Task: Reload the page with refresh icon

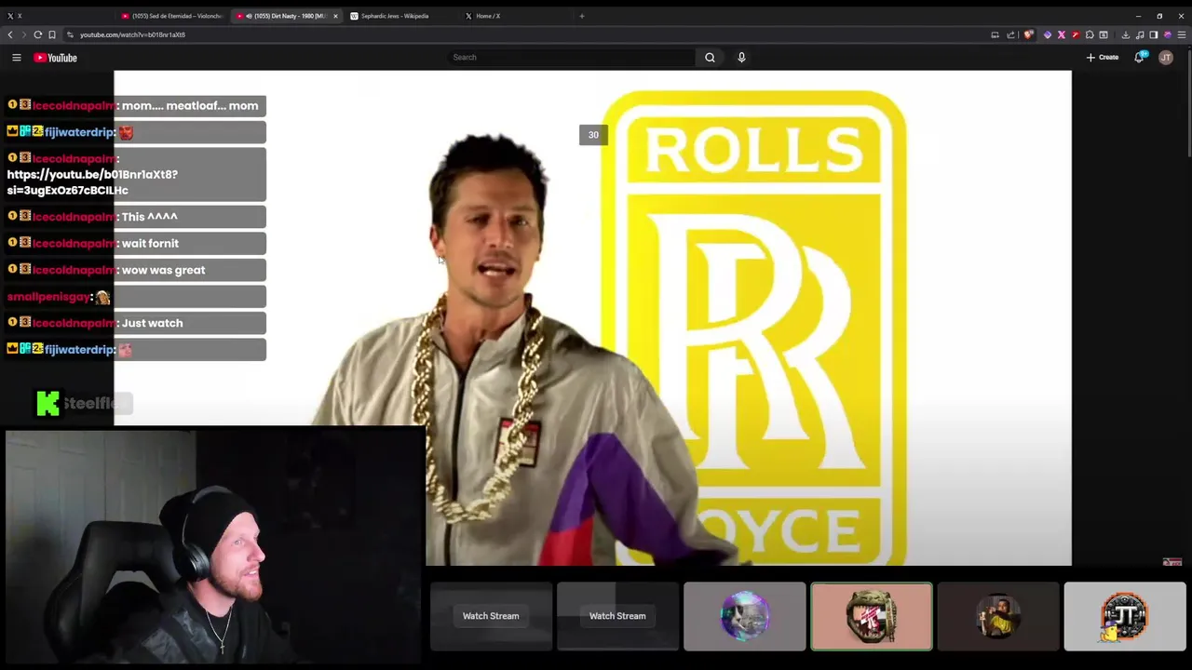Action: (x=38, y=34)
